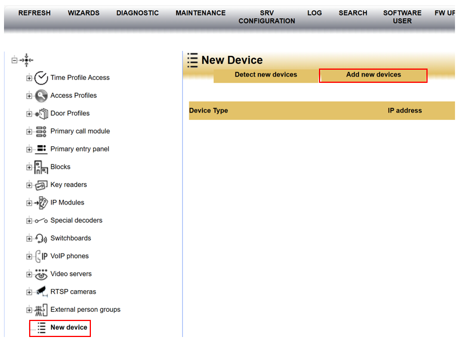Expand the RTSP cameras node
Screen dimensions: 459x341
point(29,292)
